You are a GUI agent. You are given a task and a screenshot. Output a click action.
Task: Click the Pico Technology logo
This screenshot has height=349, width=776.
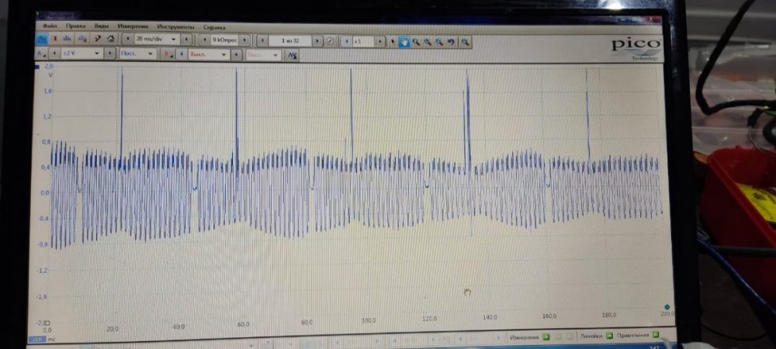coord(636,49)
